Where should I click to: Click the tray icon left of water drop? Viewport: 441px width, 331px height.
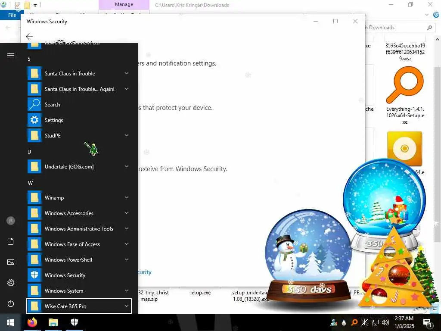pos(334,322)
